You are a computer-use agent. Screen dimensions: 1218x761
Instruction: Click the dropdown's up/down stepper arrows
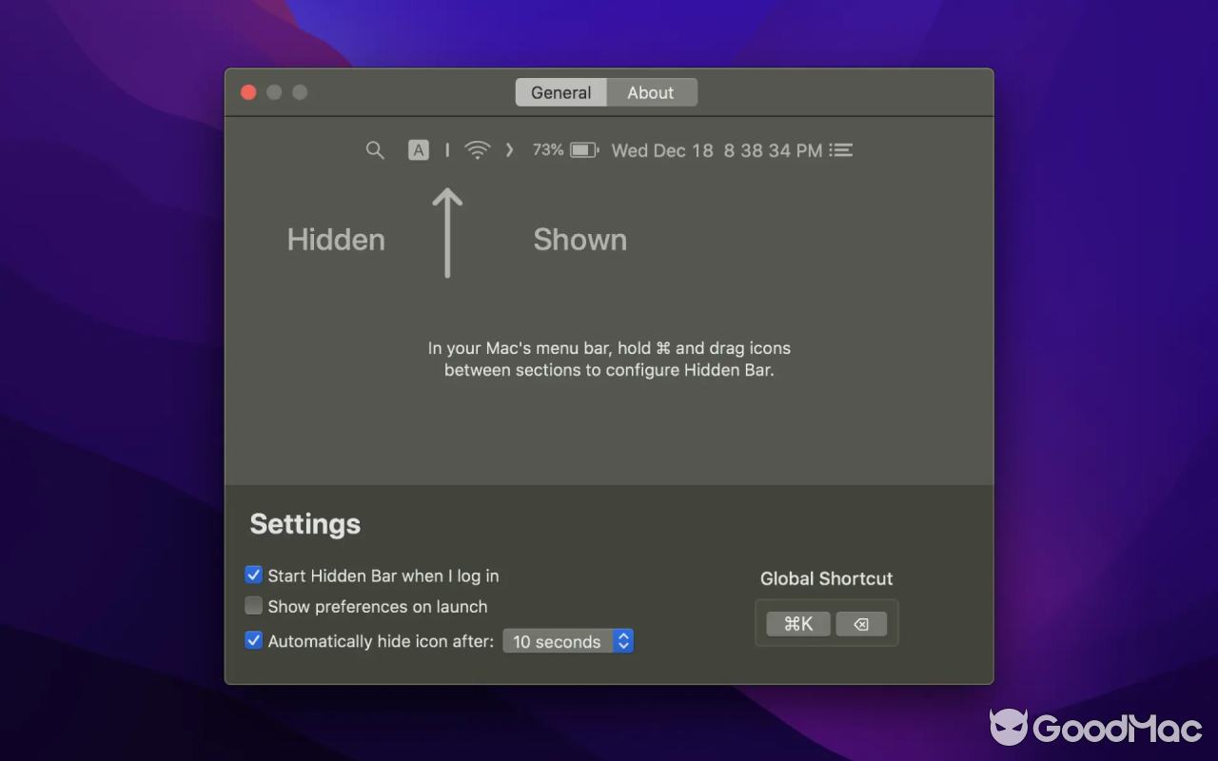[x=623, y=641]
